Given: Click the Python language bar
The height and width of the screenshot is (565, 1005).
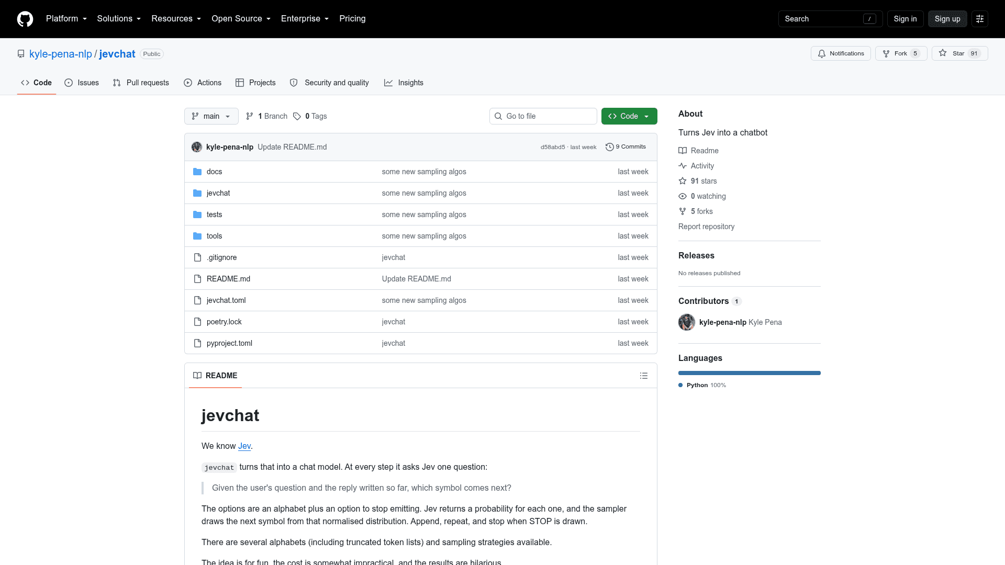Looking at the screenshot, I should point(750,373).
